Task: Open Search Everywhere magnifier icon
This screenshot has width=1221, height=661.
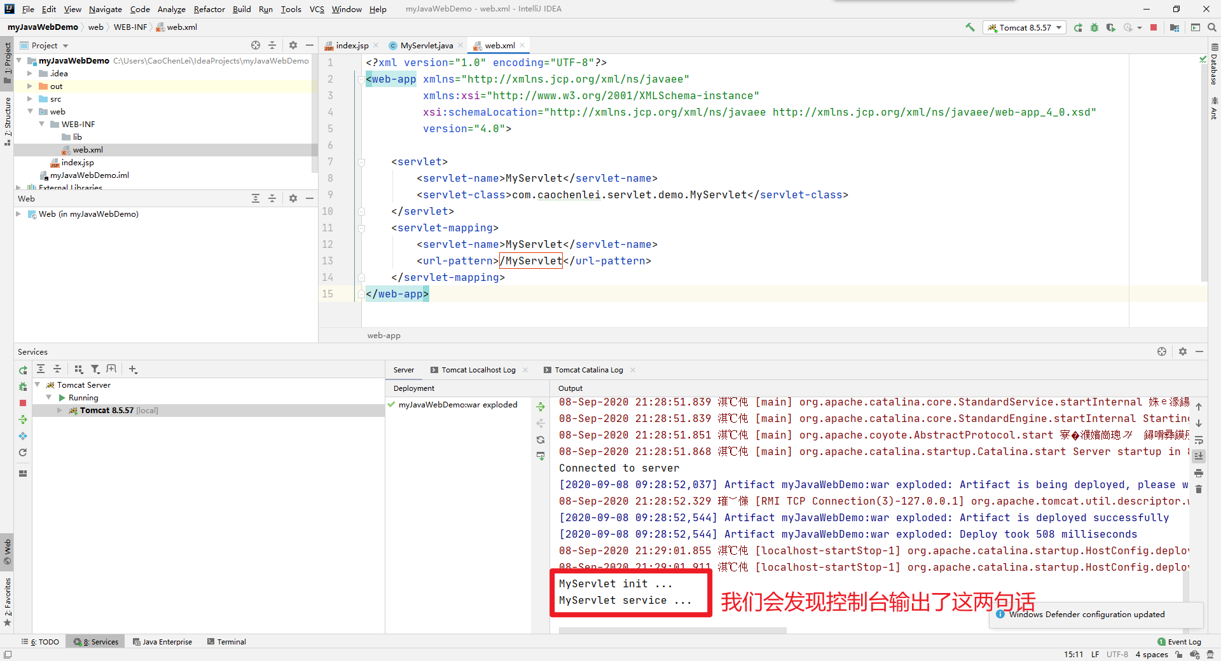Action: tap(1212, 27)
